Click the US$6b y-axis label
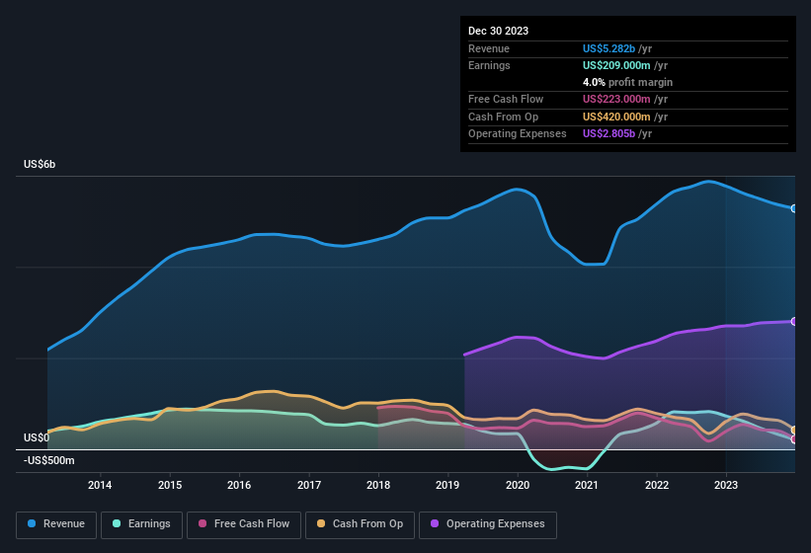The image size is (811, 553). pyautogui.click(x=41, y=164)
